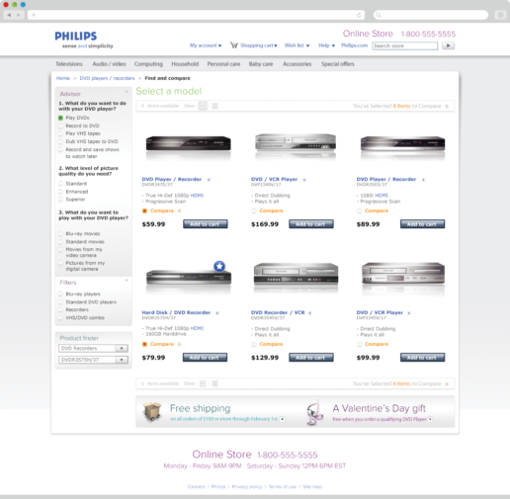The height and width of the screenshot is (499, 510).
Task: Open Televisions menu
Action: click(x=69, y=64)
